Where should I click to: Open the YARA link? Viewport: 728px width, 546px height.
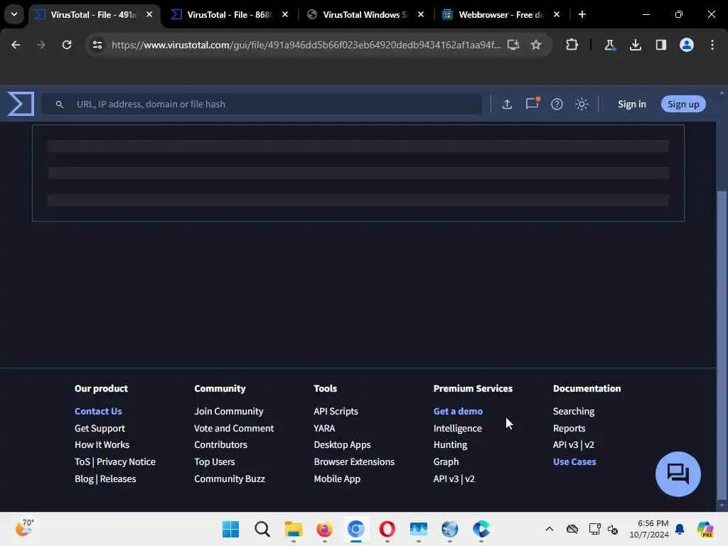tap(324, 428)
